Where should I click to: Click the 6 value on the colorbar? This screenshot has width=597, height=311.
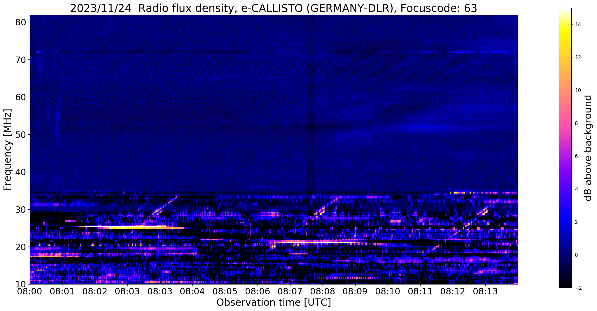point(576,156)
